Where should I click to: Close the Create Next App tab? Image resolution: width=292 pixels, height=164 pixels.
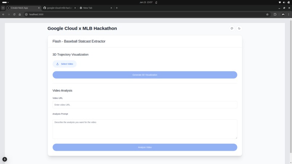pyautogui.click(x=39, y=8)
